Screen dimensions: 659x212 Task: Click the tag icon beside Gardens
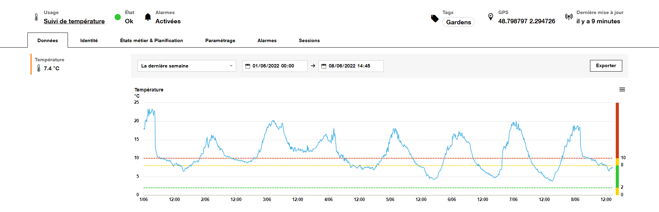coord(435,18)
